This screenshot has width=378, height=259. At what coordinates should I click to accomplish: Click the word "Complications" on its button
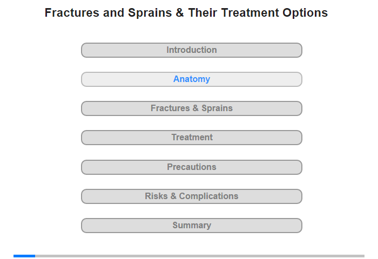208,196
